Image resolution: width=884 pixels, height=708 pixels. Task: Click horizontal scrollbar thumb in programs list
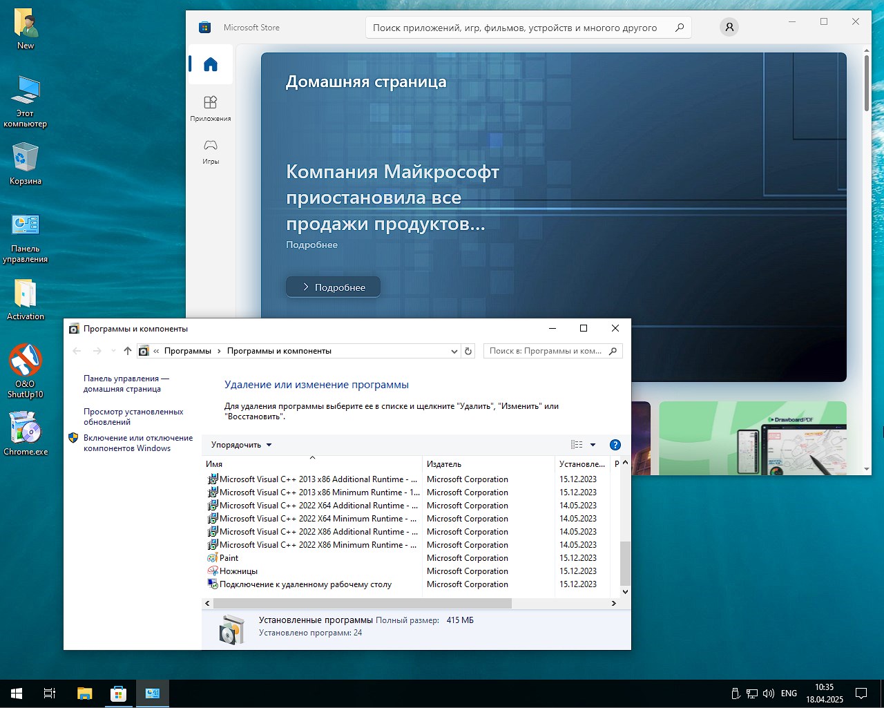(x=363, y=604)
